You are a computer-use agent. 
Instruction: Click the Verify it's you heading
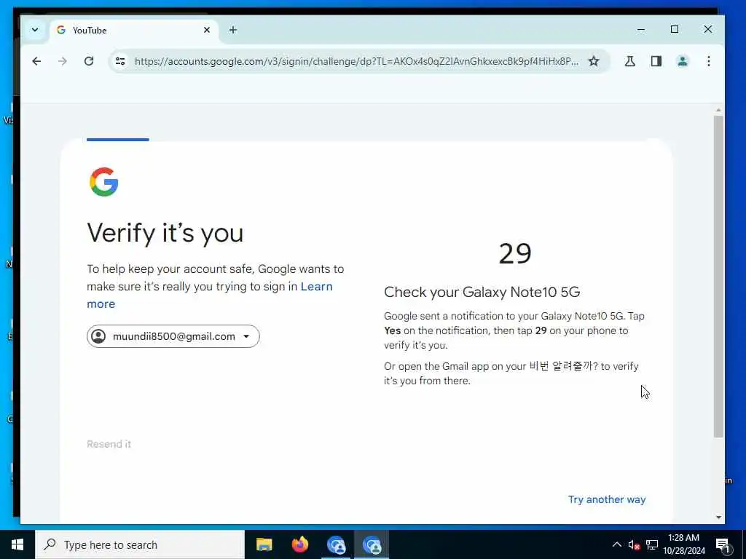pos(165,233)
